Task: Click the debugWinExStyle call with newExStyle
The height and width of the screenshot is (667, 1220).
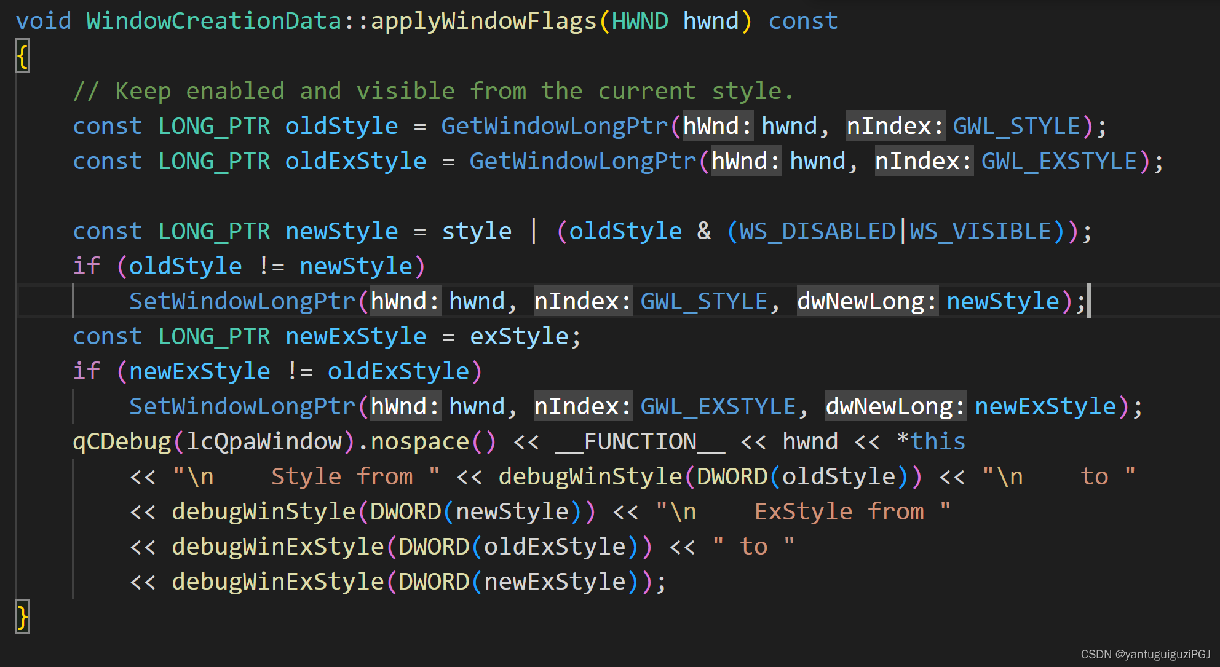Action: 277,581
